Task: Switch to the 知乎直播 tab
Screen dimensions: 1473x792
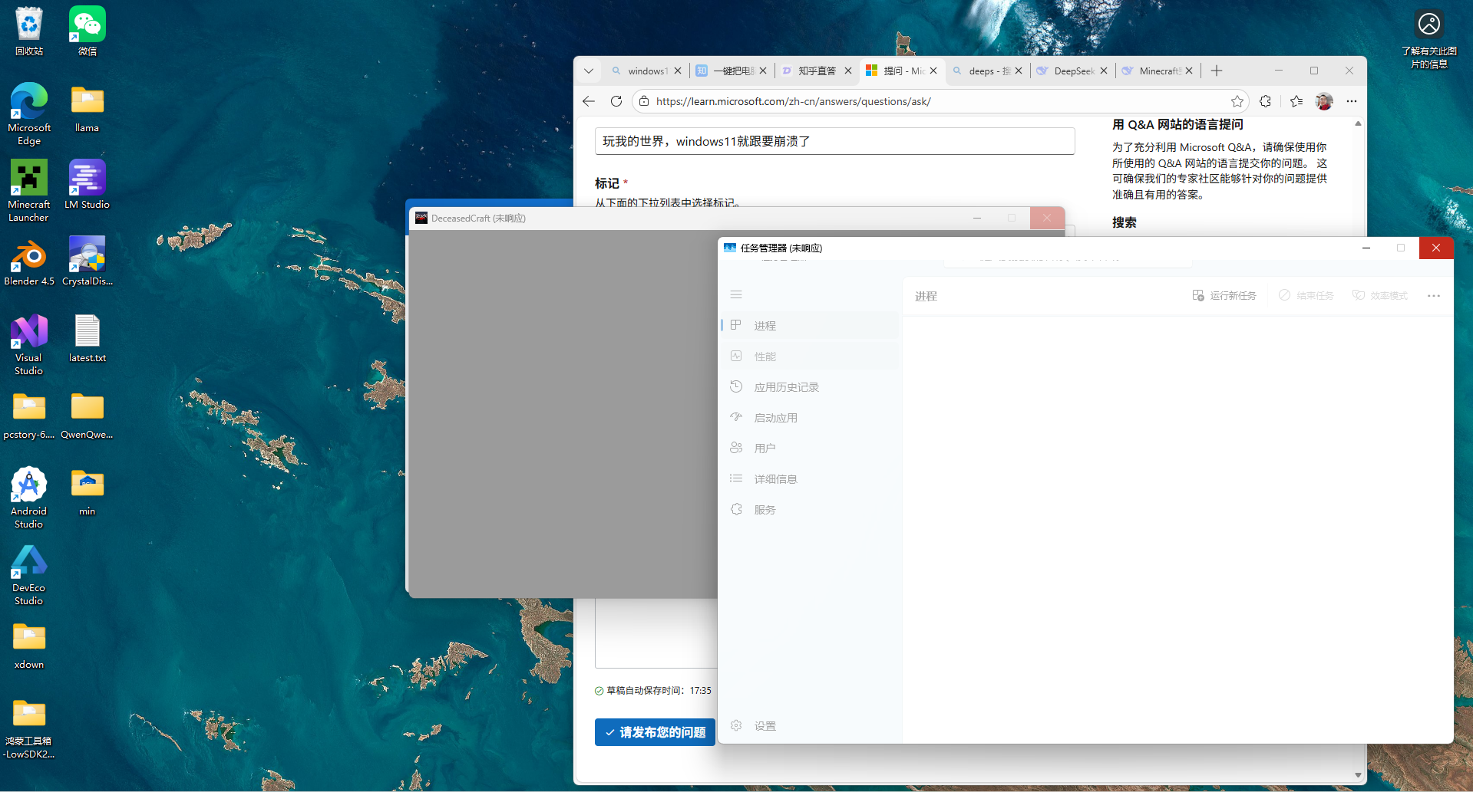Action: click(817, 71)
